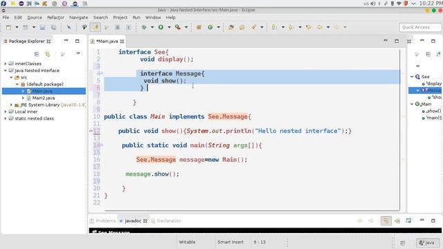
Task: Expand the Local inner project
Action: 6,111
